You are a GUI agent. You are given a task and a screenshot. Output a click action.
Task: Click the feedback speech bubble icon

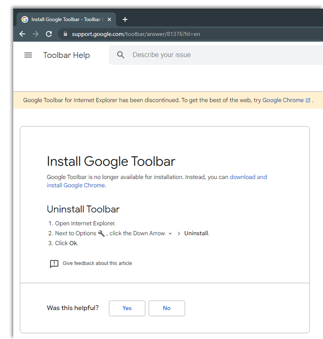54,264
